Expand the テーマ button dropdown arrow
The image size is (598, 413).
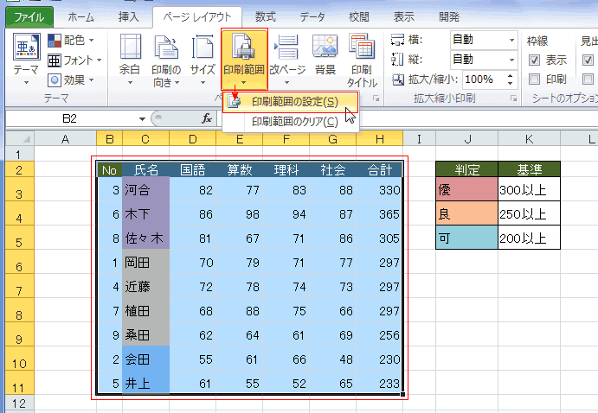click(x=26, y=82)
